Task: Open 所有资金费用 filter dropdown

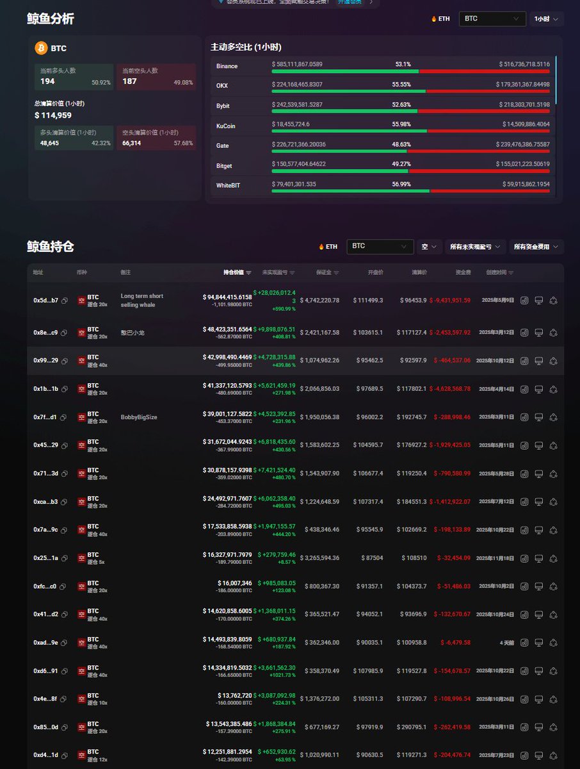Action: click(x=536, y=246)
